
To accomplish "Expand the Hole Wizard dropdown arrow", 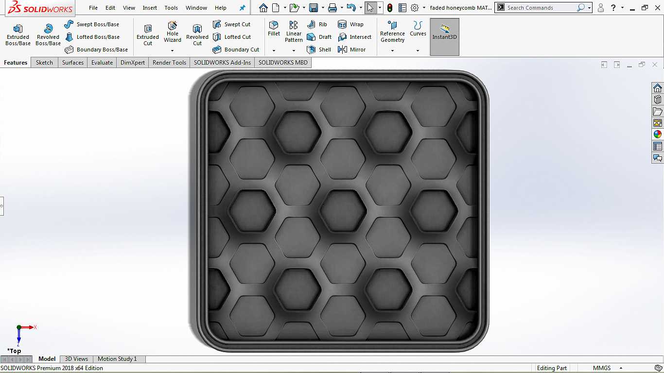I will click(x=173, y=51).
